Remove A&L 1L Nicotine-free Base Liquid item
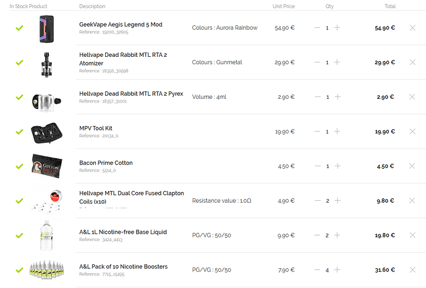The image size is (426, 288). (x=412, y=235)
